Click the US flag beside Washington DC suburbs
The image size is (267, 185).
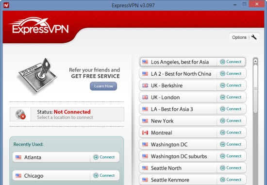(x=145, y=156)
